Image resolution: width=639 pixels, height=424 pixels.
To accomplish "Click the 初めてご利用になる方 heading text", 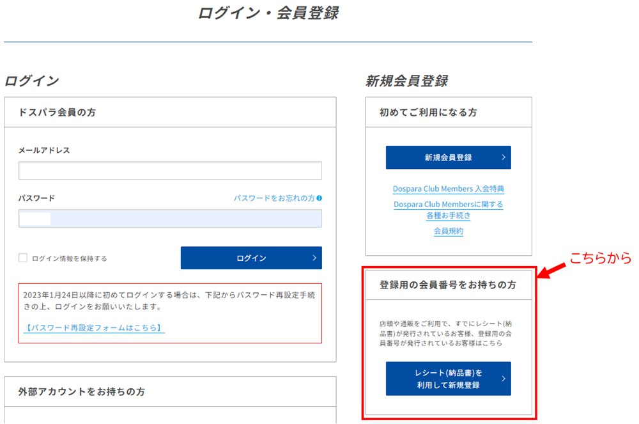I will (x=428, y=113).
